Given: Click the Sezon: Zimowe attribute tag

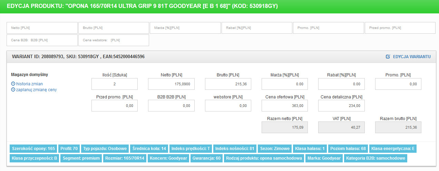Looking at the screenshot, I should coord(274,149).
